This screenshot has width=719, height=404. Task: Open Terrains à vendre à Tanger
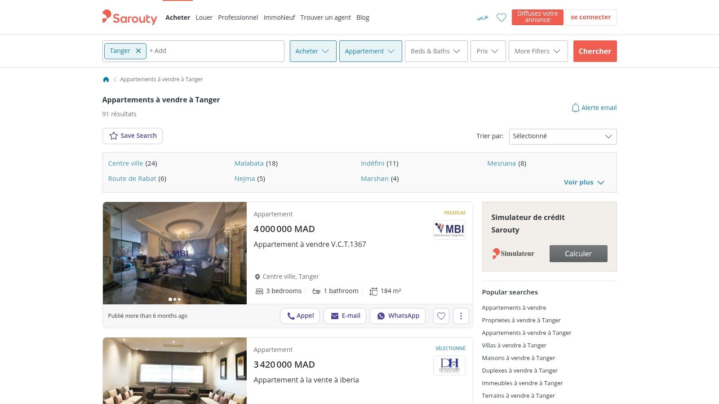click(x=519, y=395)
